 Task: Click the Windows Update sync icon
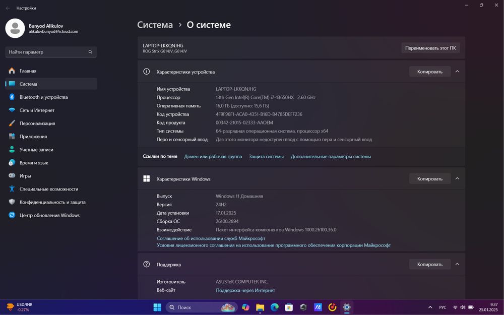point(12,215)
